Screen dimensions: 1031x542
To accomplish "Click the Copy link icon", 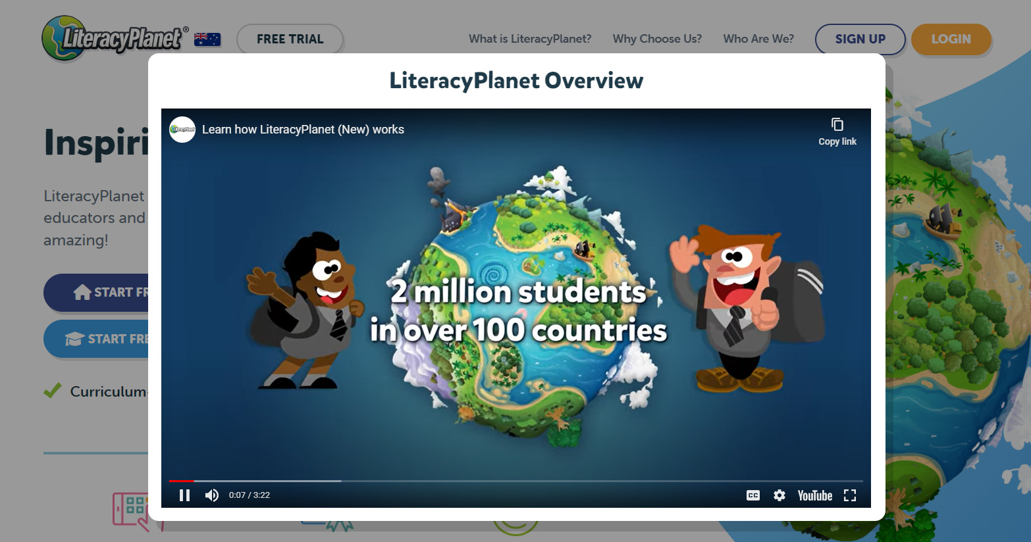I will pos(837,132).
